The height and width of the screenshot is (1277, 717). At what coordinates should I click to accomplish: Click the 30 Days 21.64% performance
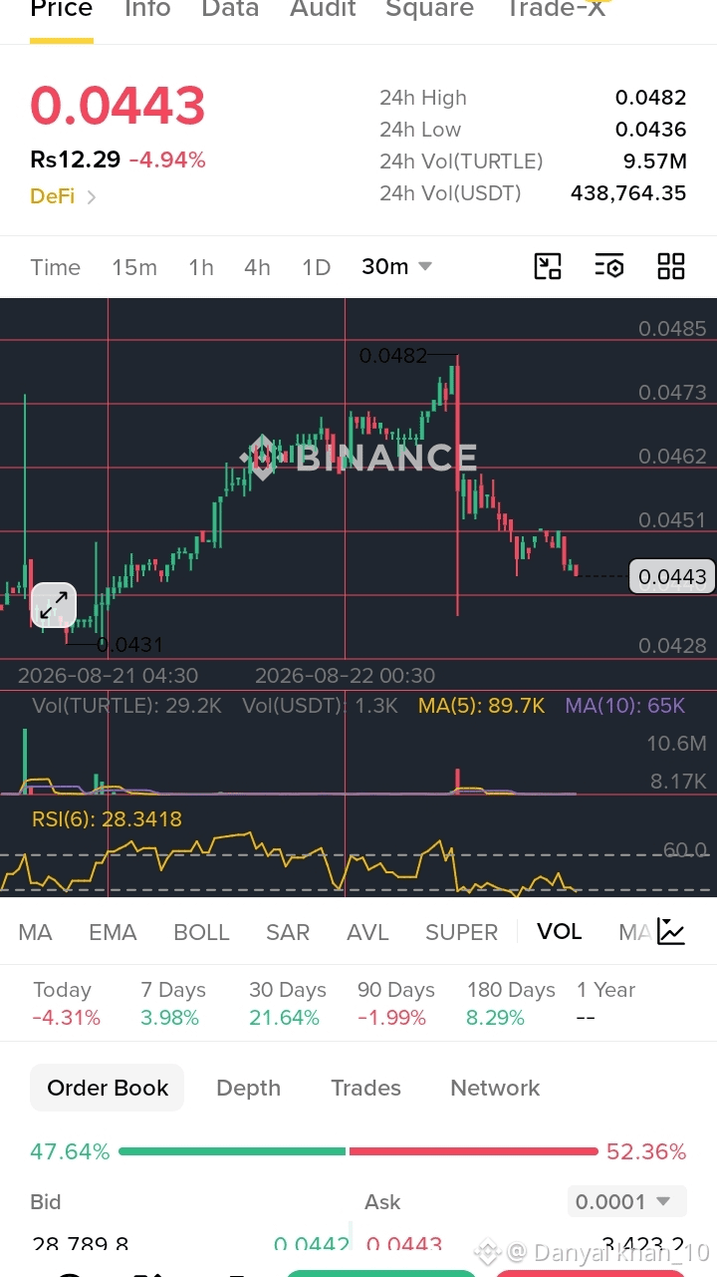point(287,1003)
